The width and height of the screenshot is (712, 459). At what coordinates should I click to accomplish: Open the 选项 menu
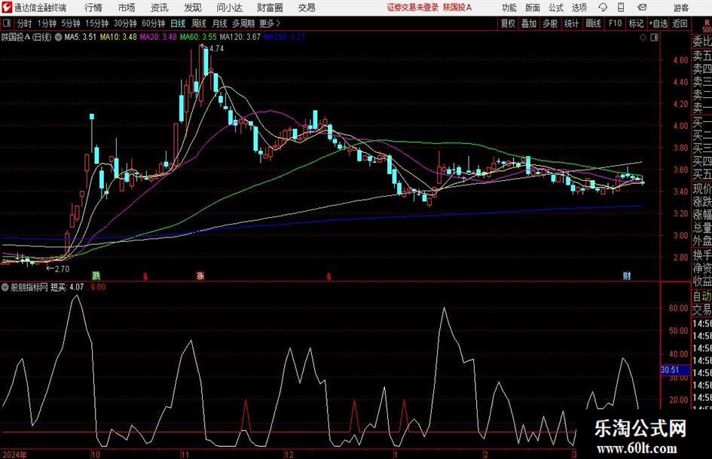pos(579,8)
